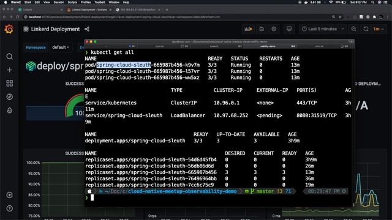Open the Namespace default dropdown
Image resolution: width=392 pixels, height=220 pixels.
pos(61,47)
